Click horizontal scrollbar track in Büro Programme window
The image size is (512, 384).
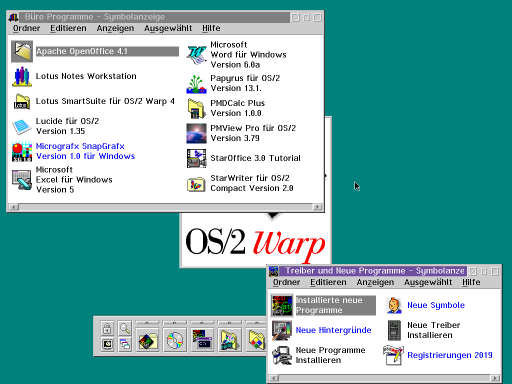pos(165,207)
